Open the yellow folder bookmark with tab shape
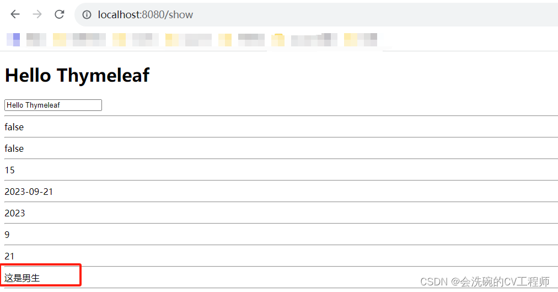This screenshot has width=558, height=292. point(278,40)
